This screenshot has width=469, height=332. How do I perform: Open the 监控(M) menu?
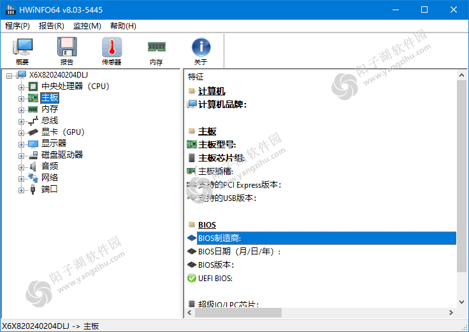[x=87, y=26]
